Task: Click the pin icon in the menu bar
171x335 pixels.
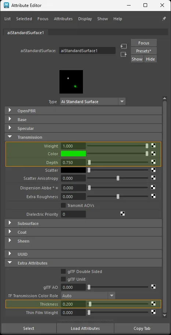Action: point(164,19)
